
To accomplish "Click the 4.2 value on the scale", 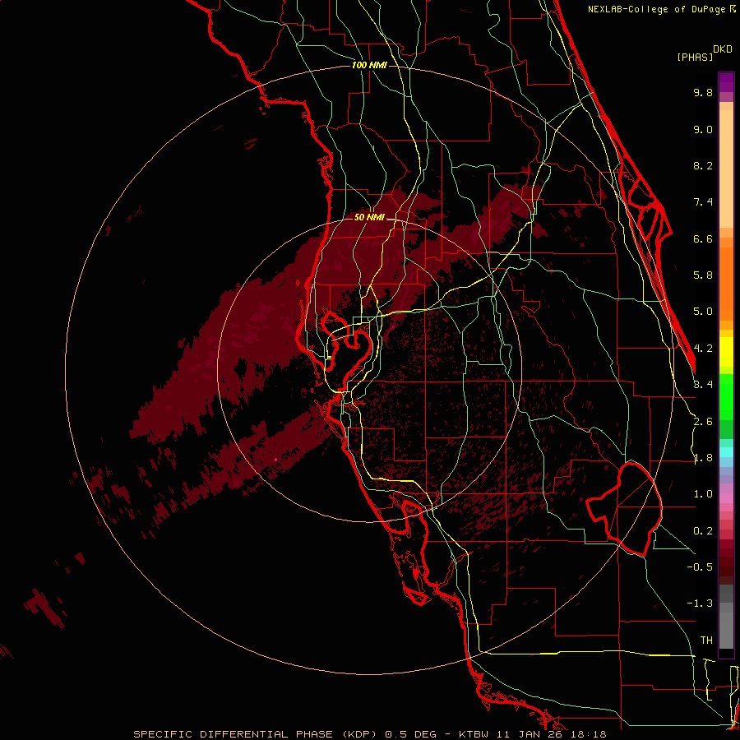I will (703, 349).
